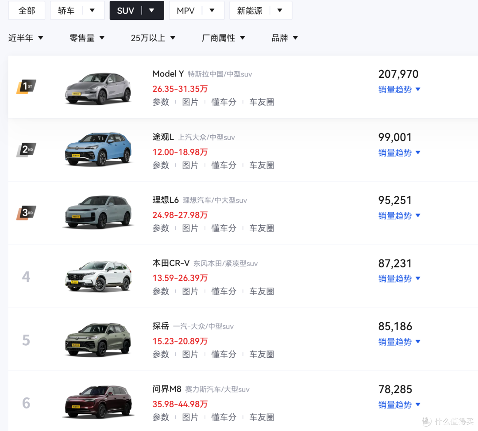Expand the MPV tab dropdown arrow
Image resolution: width=478 pixels, height=431 pixels.
coord(212,10)
